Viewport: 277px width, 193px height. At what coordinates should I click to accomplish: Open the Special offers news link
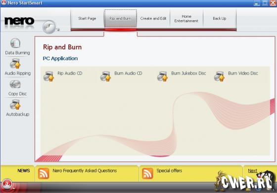point(169,171)
